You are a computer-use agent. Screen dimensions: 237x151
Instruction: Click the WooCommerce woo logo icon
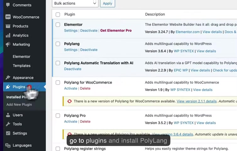tap(8, 17)
